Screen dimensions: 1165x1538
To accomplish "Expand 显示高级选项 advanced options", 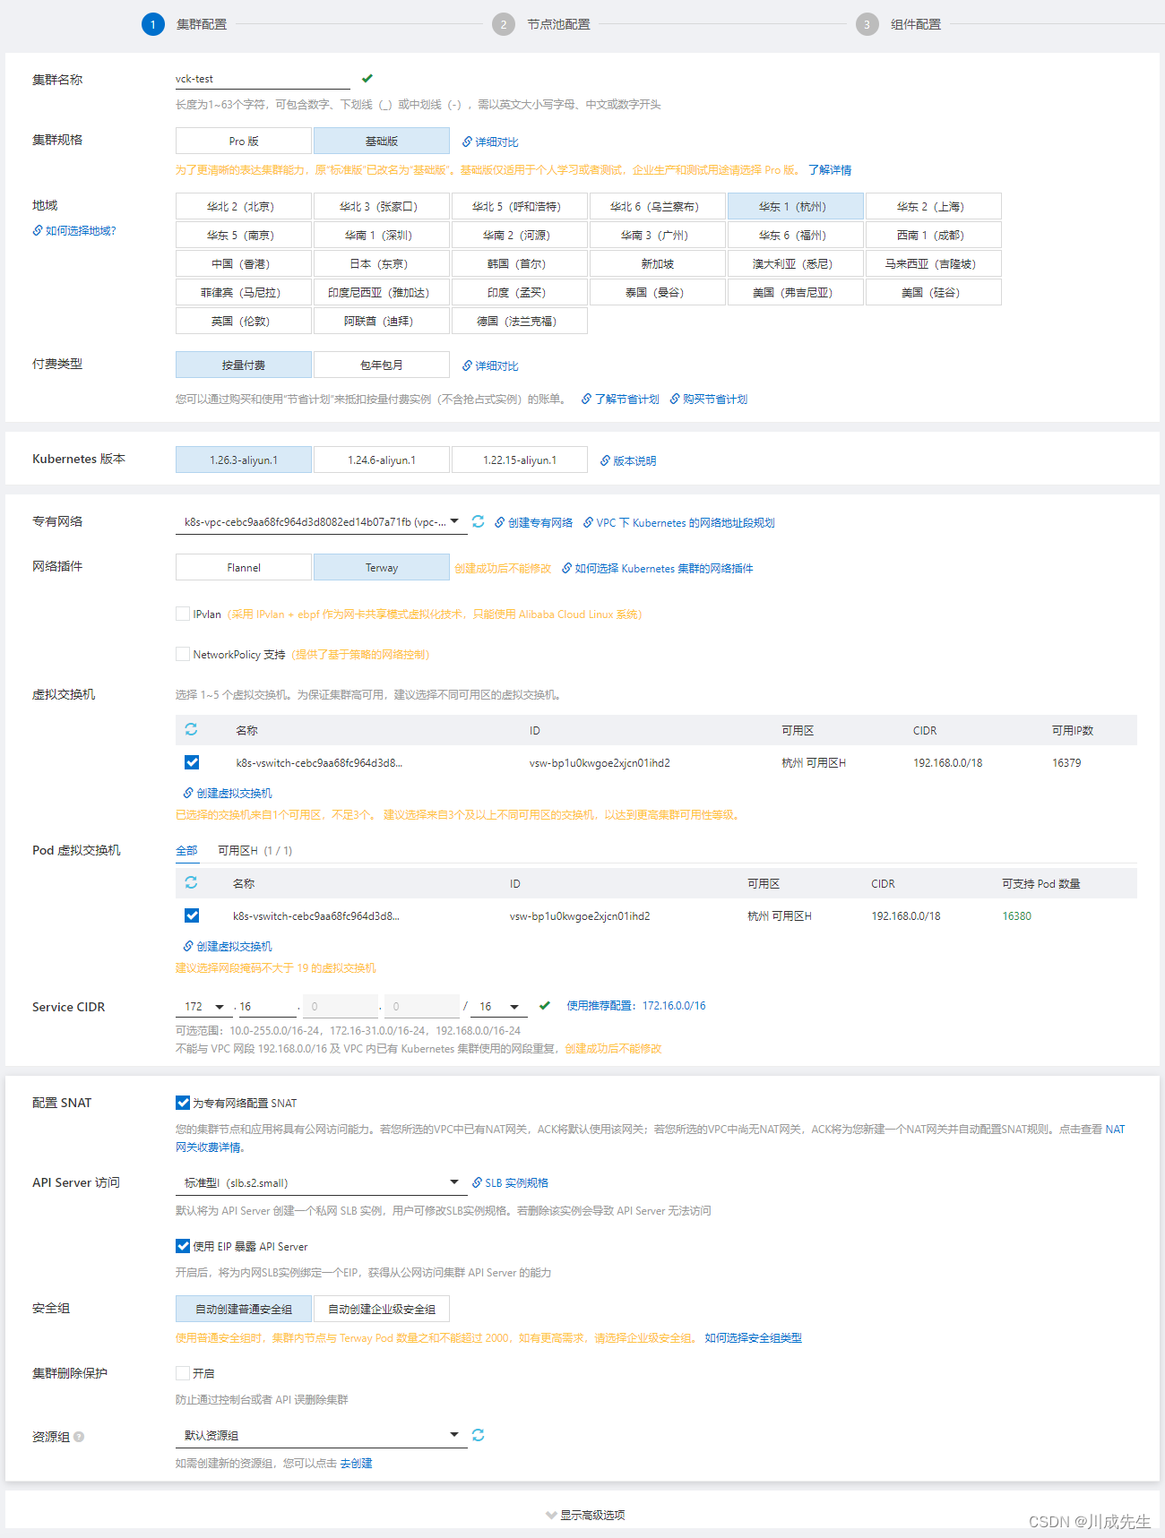I will (585, 1515).
